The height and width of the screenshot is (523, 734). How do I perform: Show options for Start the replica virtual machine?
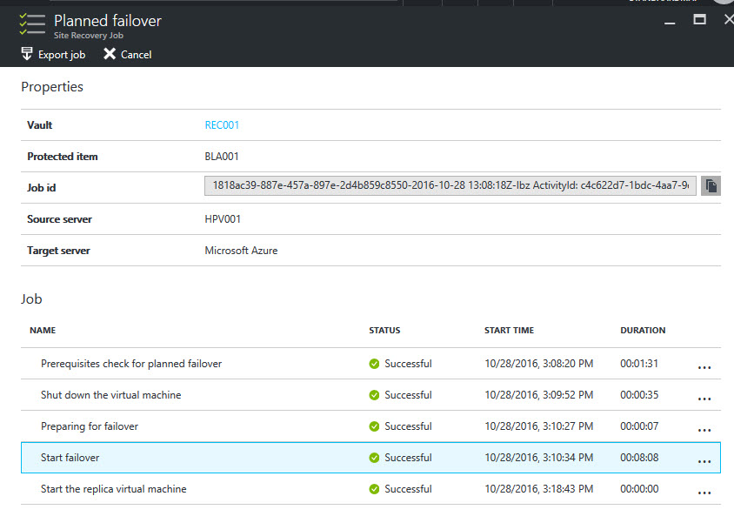coord(704,493)
